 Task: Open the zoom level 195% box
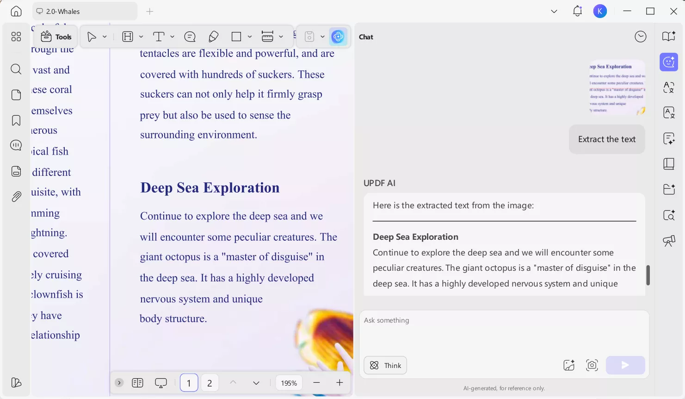pos(289,383)
